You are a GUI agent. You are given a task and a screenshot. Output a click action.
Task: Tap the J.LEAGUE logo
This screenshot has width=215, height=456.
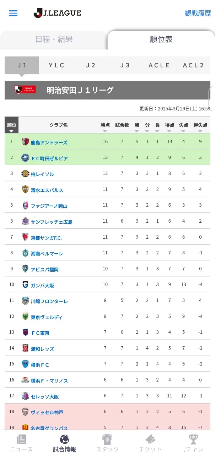pyautogui.click(x=57, y=13)
